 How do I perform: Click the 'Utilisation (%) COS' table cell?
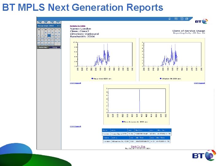click(120, 141)
